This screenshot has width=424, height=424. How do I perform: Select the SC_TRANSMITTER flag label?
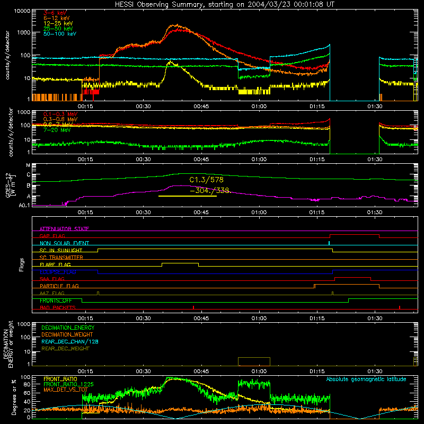pyautogui.click(x=61, y=257)
